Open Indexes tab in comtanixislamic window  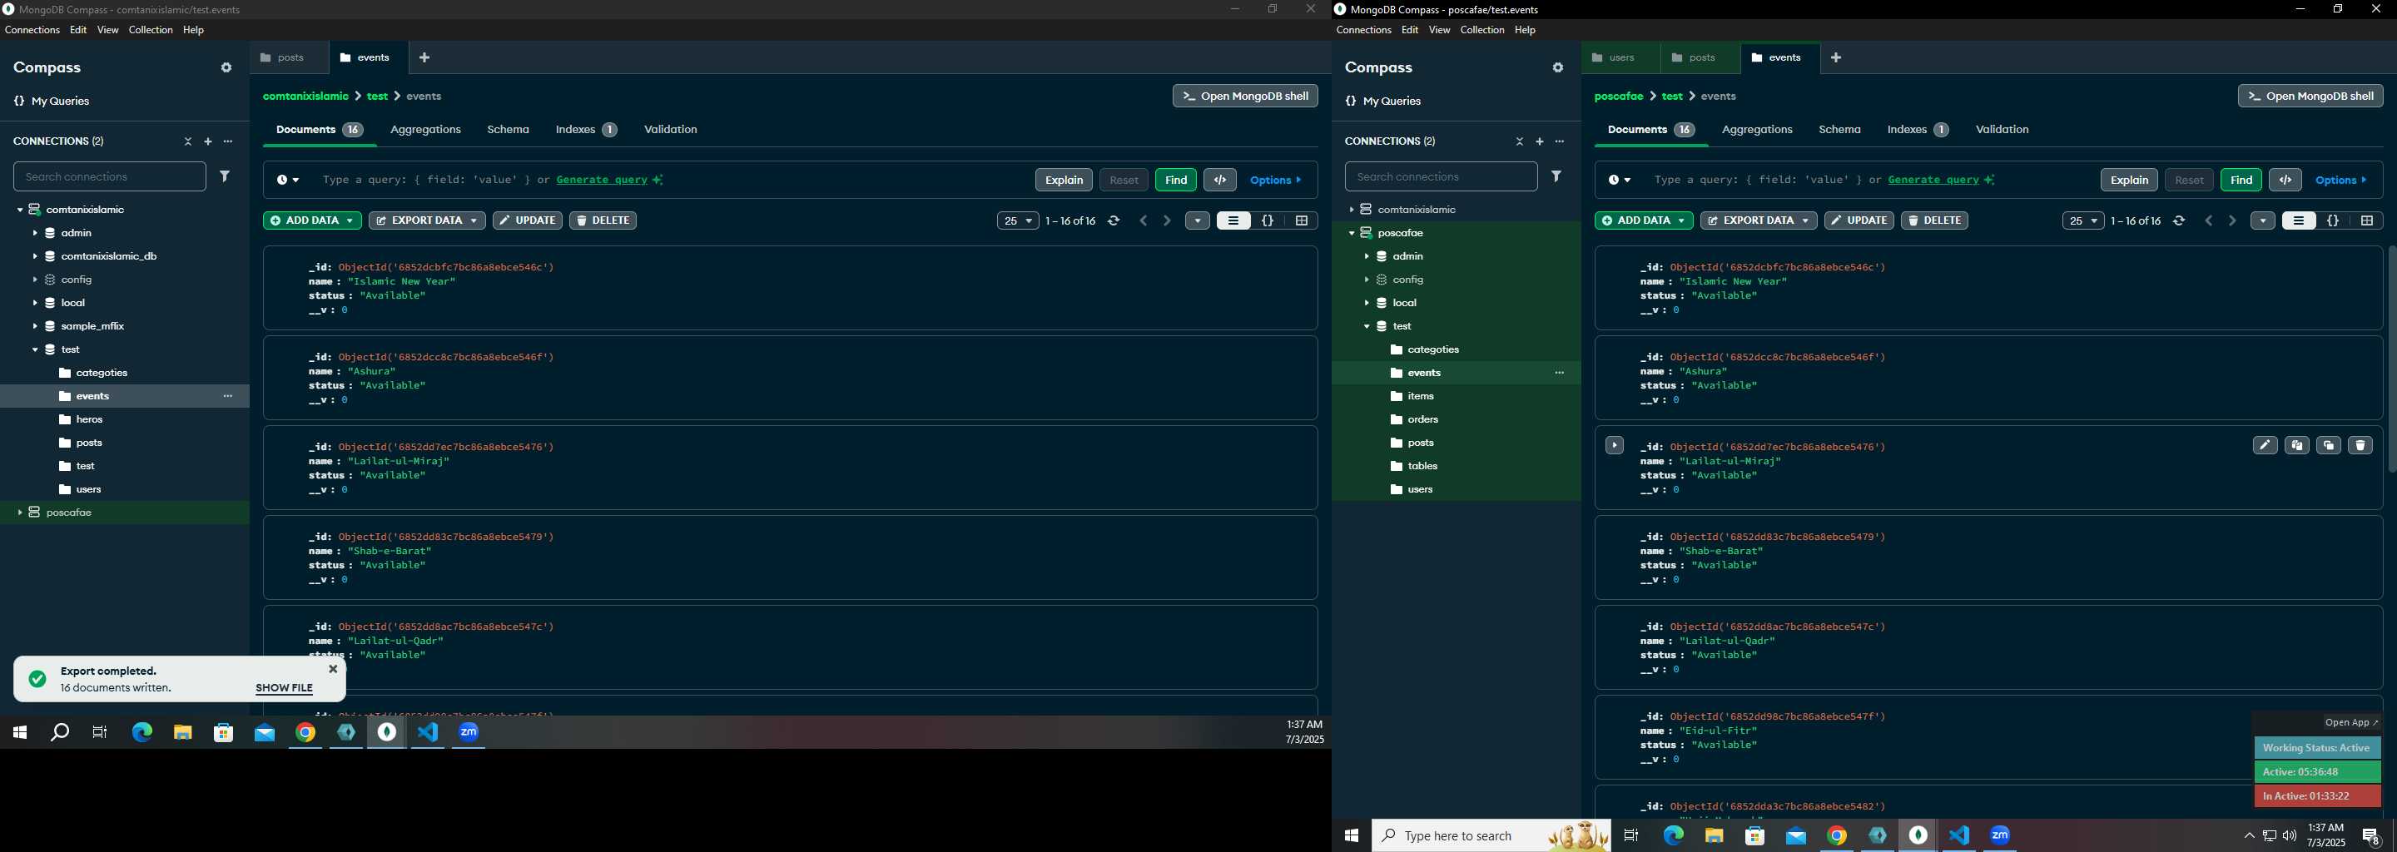point(585,129)
